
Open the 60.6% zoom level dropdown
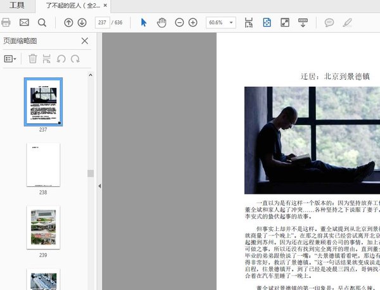(221, 23)
